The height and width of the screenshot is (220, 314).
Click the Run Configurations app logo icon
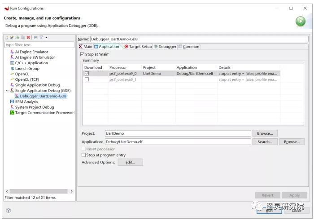6,8
